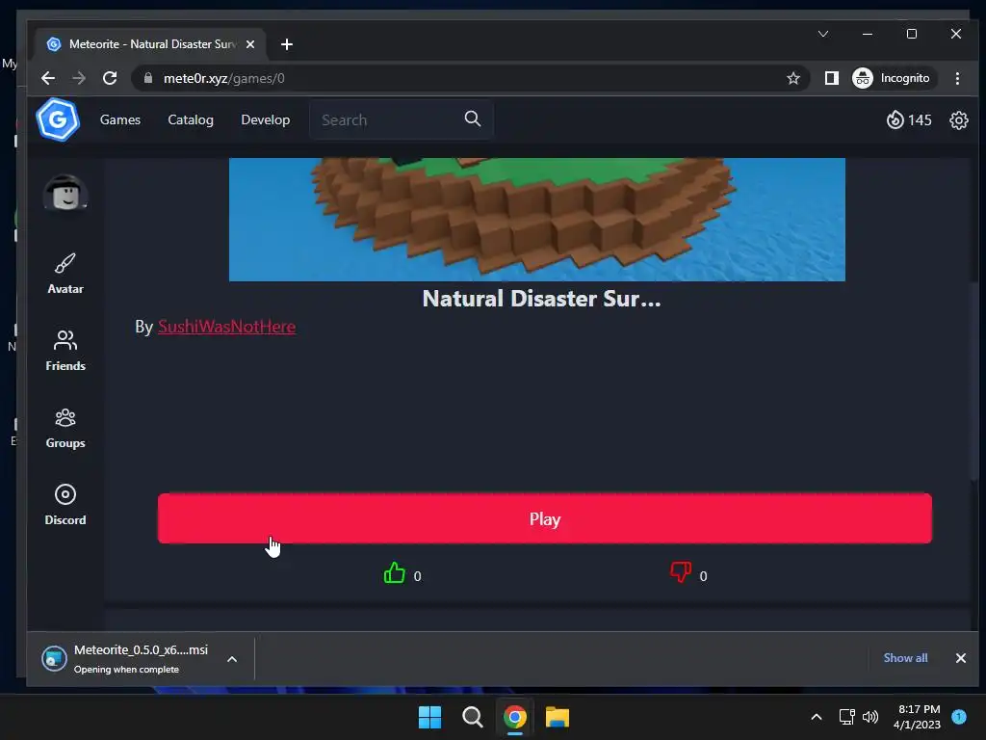Open the Develop page
The image size is (986, 740).
(x=266, y=119)
